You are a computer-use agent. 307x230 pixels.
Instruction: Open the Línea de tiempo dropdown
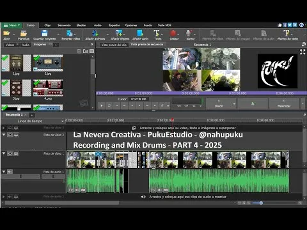point(62,121)
